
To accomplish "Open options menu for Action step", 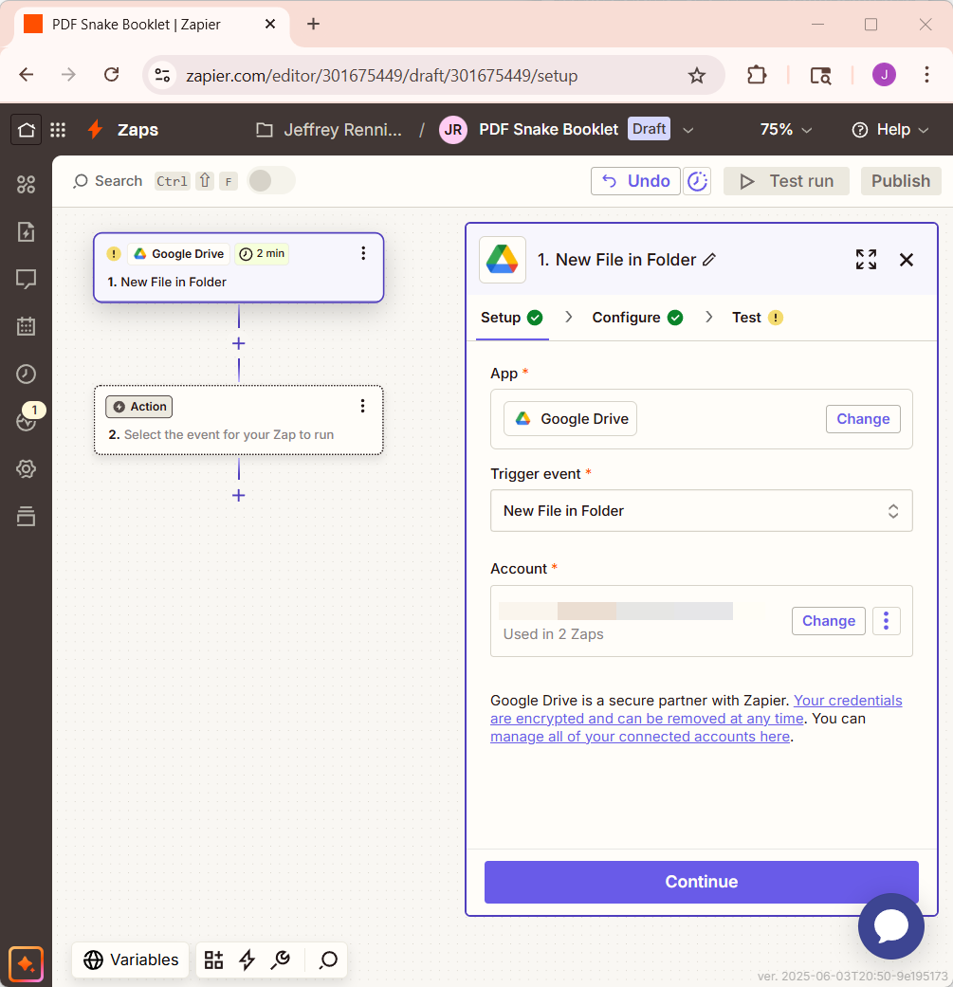I will coord(362,406).
